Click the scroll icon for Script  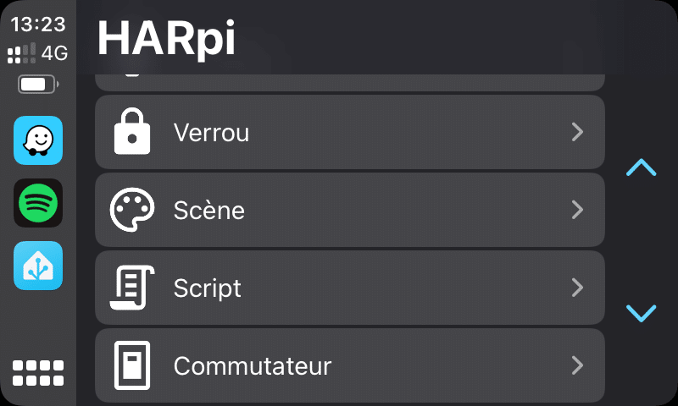pyautogui.click(x=132, y=288)
